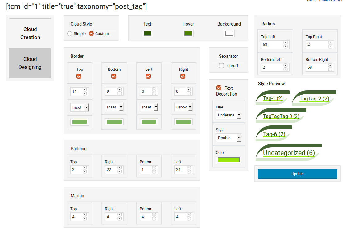Open the Style Double dropdown

[229, 138]
